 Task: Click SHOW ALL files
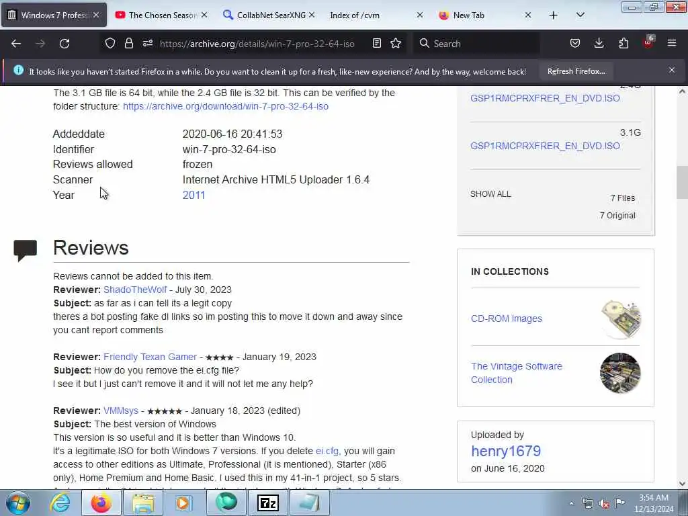pos(490,194)
